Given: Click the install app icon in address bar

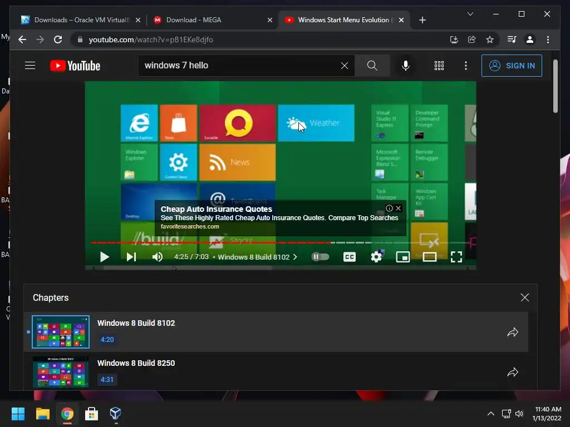Looking at the screenshot, I should (x=454, y=39).
